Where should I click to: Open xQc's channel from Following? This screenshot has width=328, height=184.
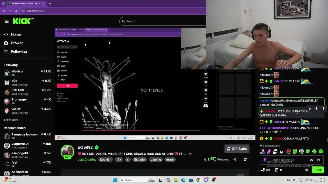pos(27,83)
